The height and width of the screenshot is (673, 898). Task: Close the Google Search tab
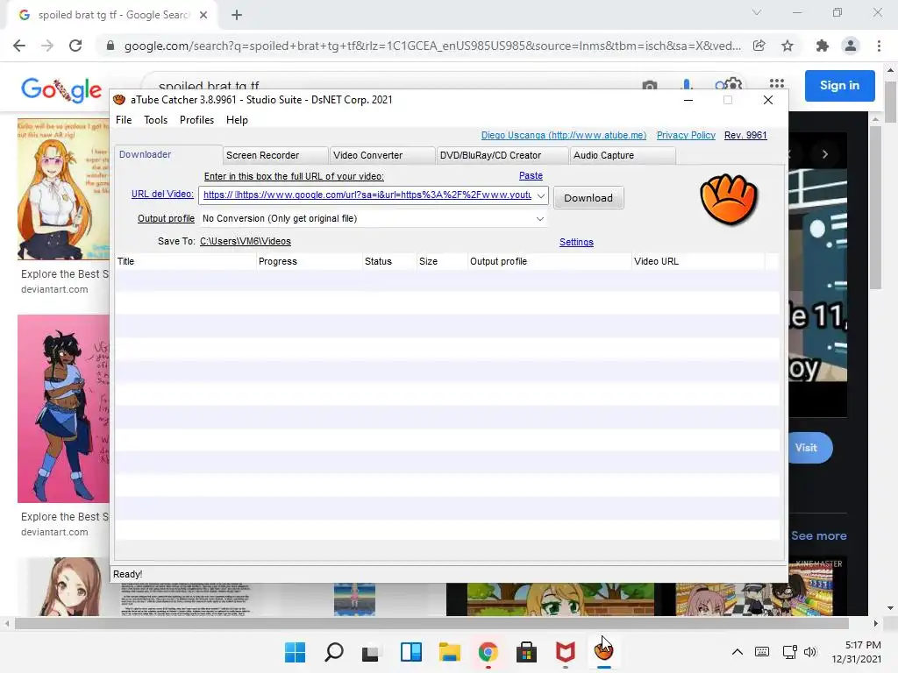tap(203, 15)
